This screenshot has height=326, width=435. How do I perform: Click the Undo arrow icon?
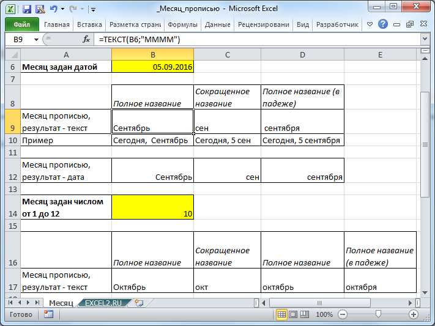click(x=53, y=9)
